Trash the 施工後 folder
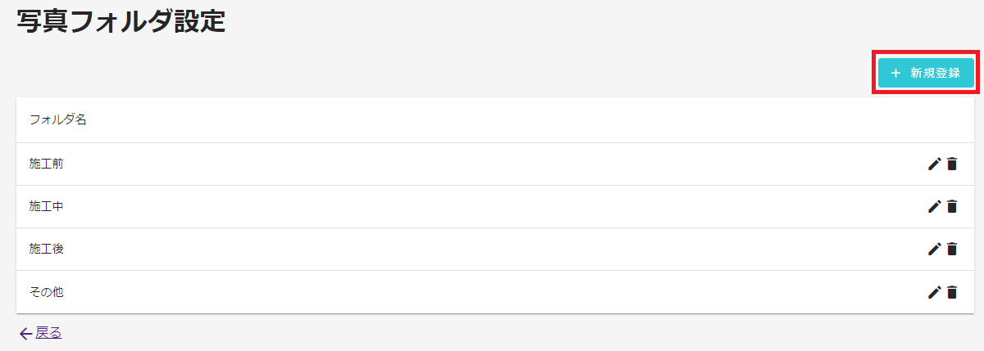The width and height of the screenshot is (984, 351). coord(952,249)
